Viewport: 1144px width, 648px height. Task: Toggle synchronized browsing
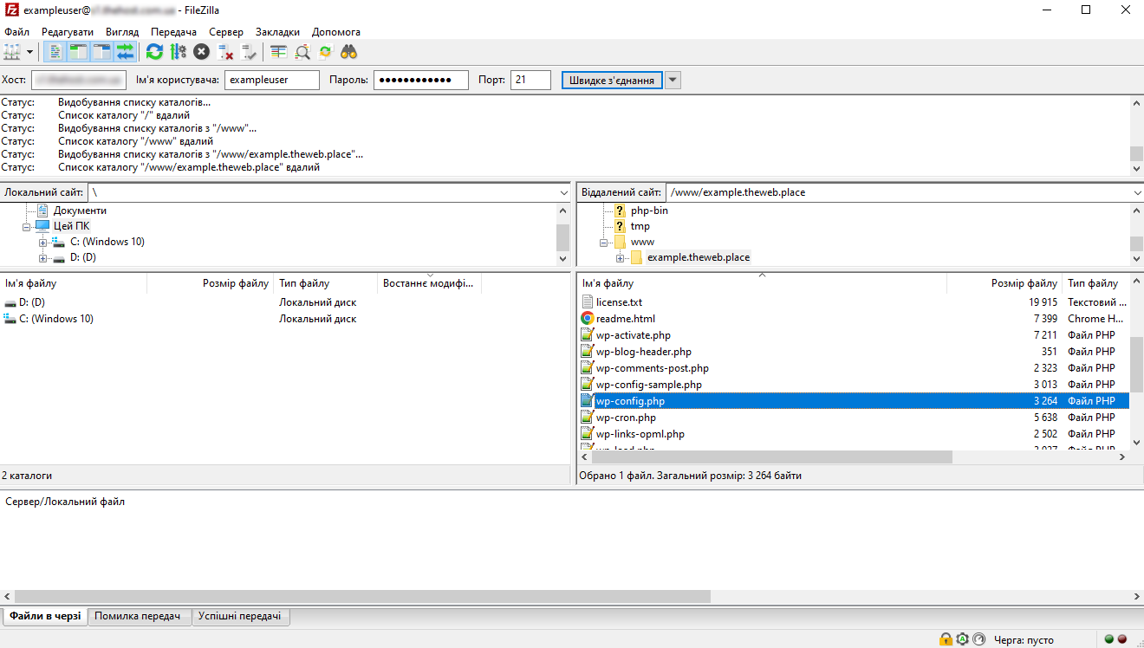(326, 52)
